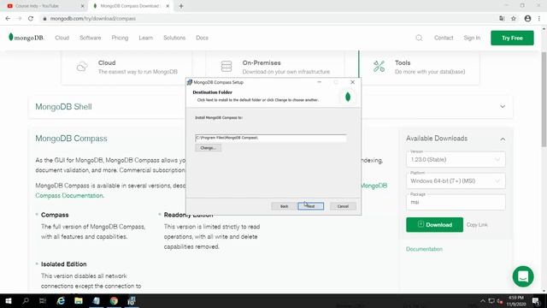Close the MongoDB Compass Setup dialog
Screen dimensions: 547x308
[x=352, y=82]
